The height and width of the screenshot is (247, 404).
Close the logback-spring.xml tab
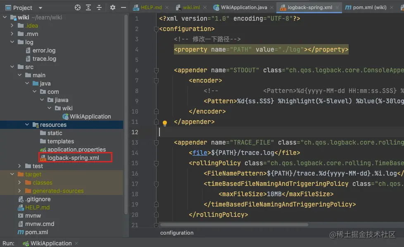pos(337,8)
